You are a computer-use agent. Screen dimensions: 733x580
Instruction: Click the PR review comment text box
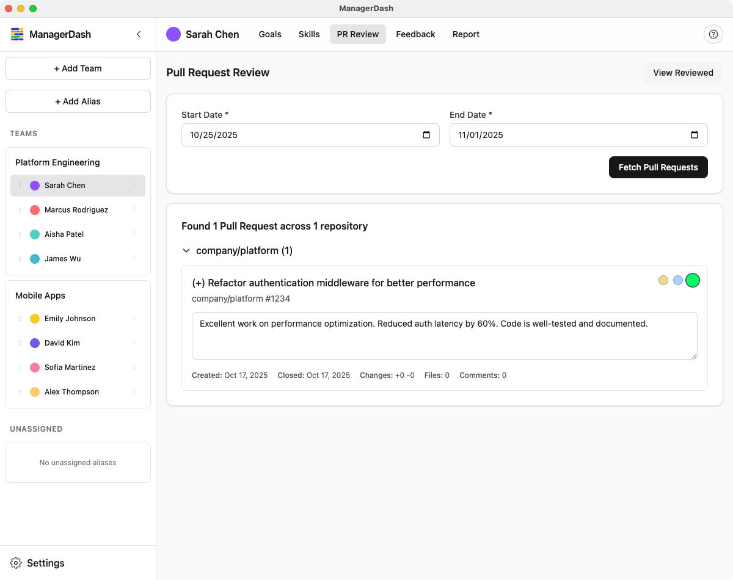click(x=444, y=336)
